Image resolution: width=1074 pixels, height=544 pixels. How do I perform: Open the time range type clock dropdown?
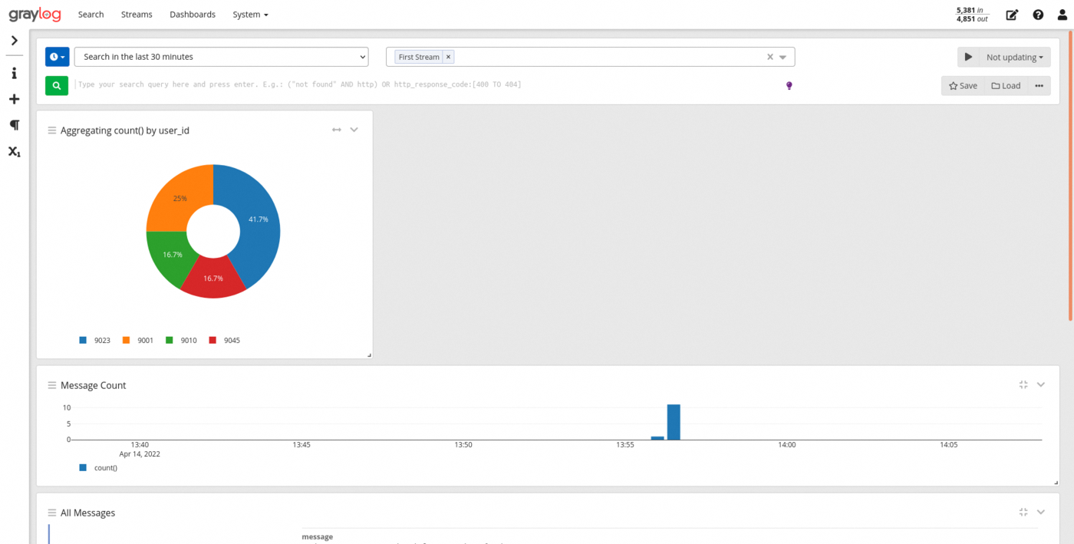58,57
